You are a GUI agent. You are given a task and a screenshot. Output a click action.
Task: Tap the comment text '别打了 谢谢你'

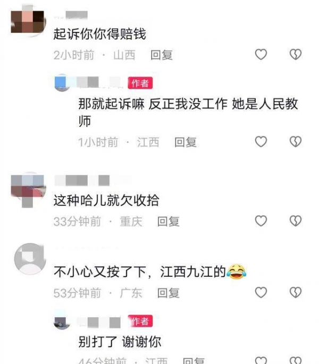click(x=120, y=342)
